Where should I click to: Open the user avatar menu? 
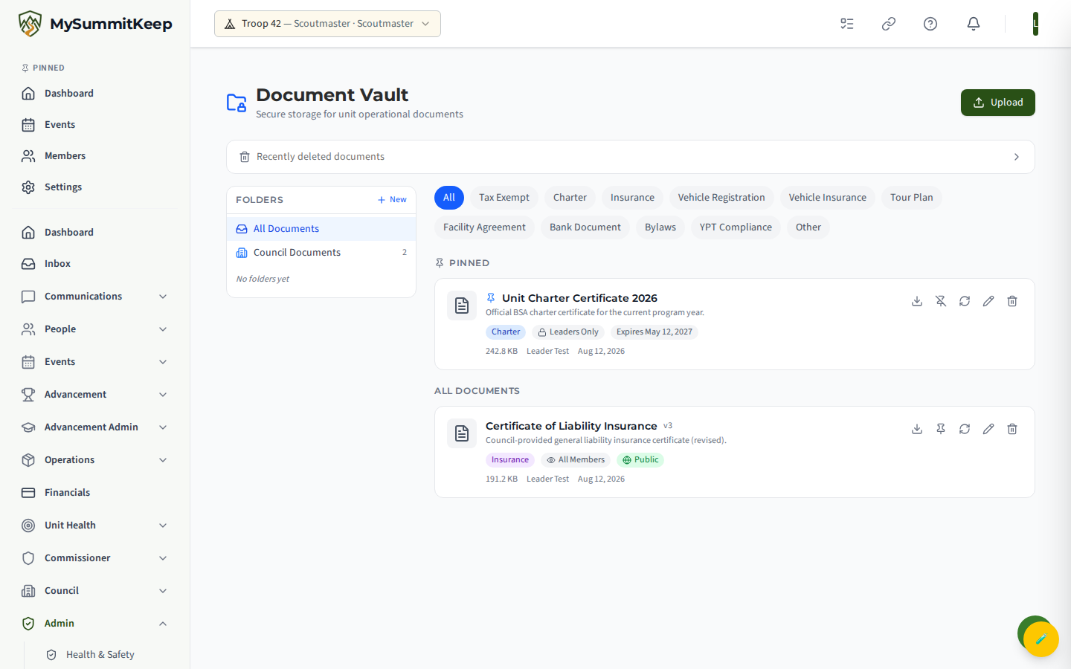[x=1035, y=24]
